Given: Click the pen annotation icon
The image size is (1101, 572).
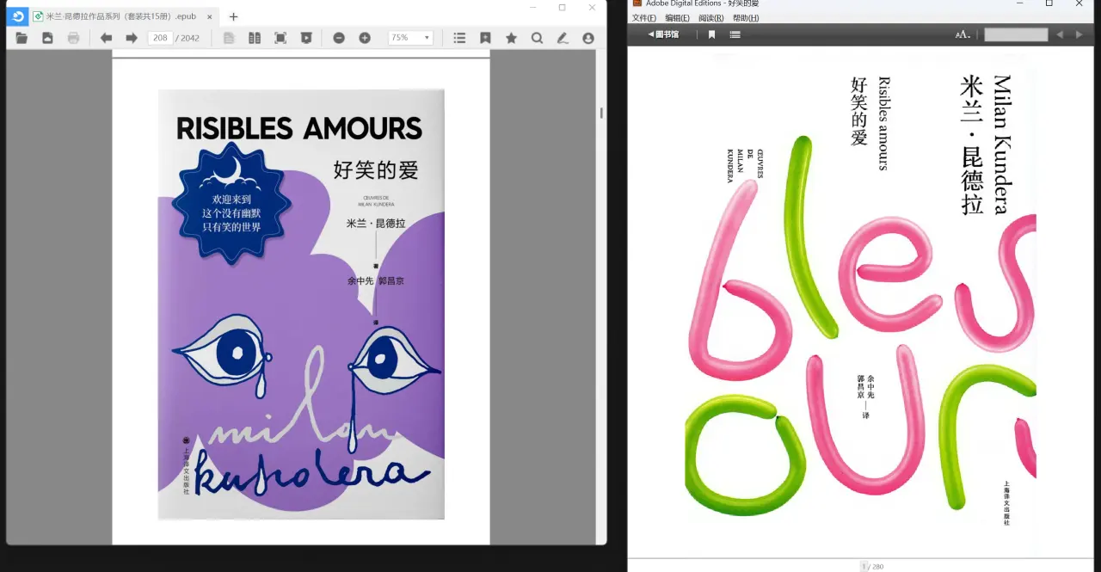Looking at the screenshot, I should point(563,38).
